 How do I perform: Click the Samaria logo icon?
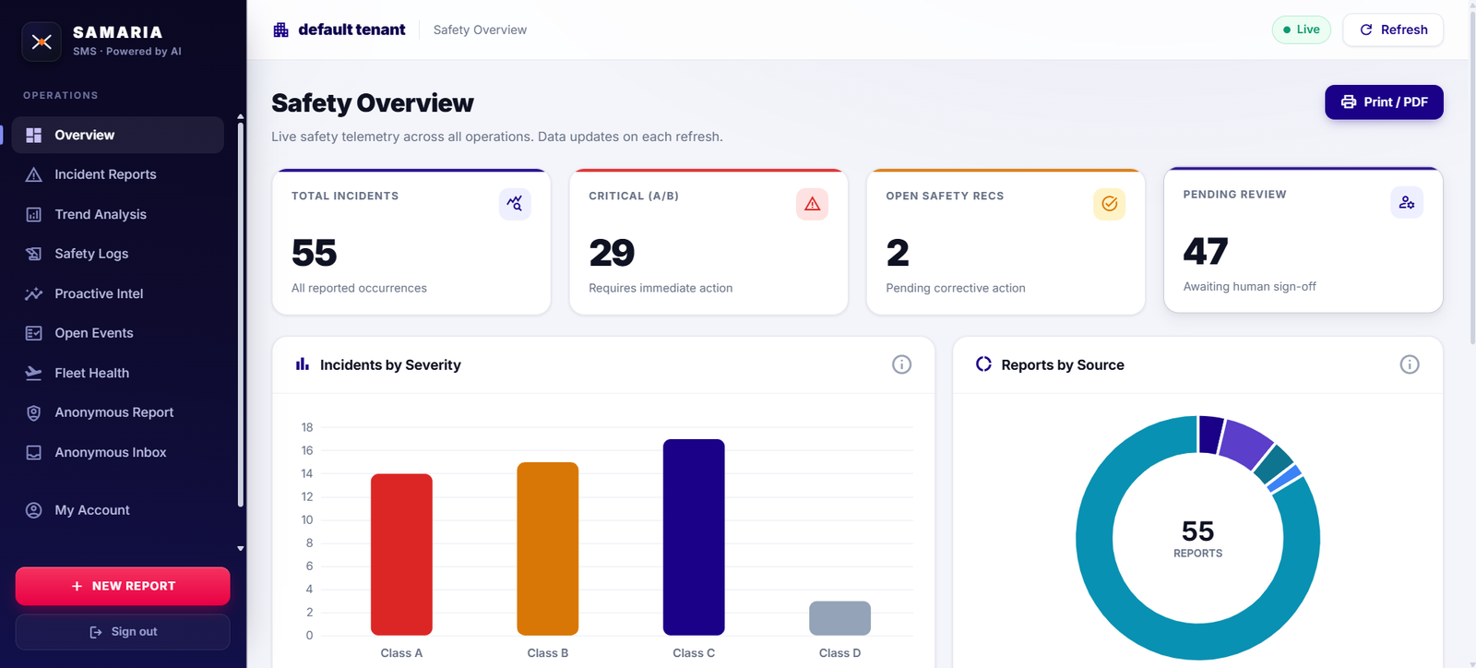tap(42, 42)
